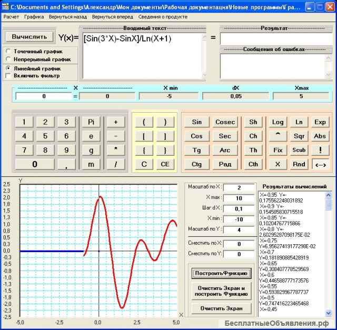Click the Масштаб по X input field
Viewport: 337px width, 330px height.
pos(239,188)
